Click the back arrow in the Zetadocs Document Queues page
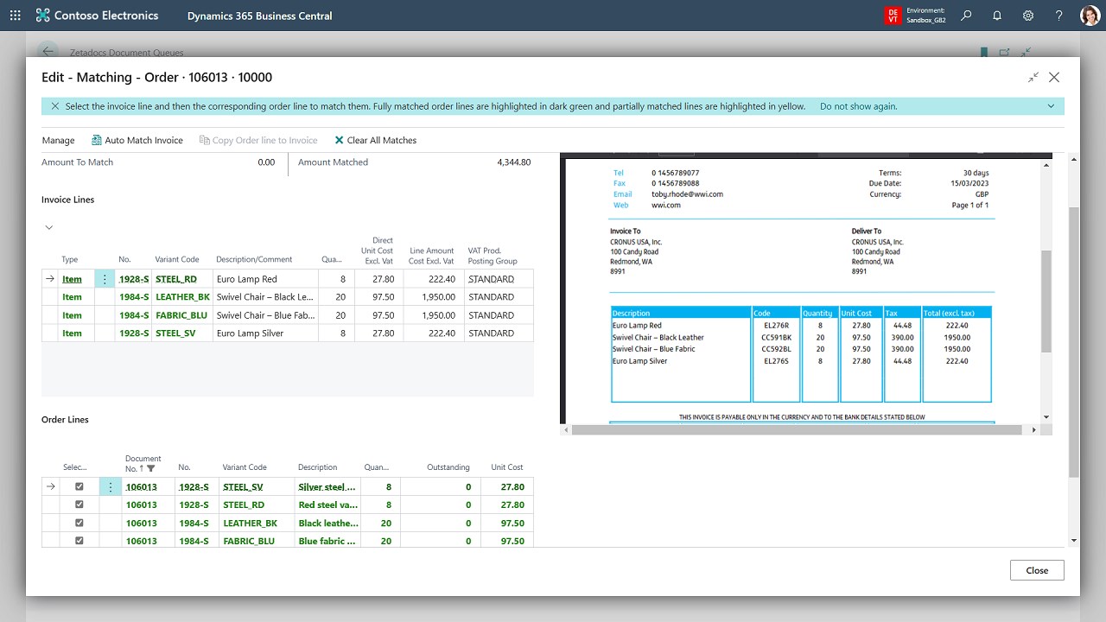Screen dimensions: 1106x622 click(x=48, y=51)
